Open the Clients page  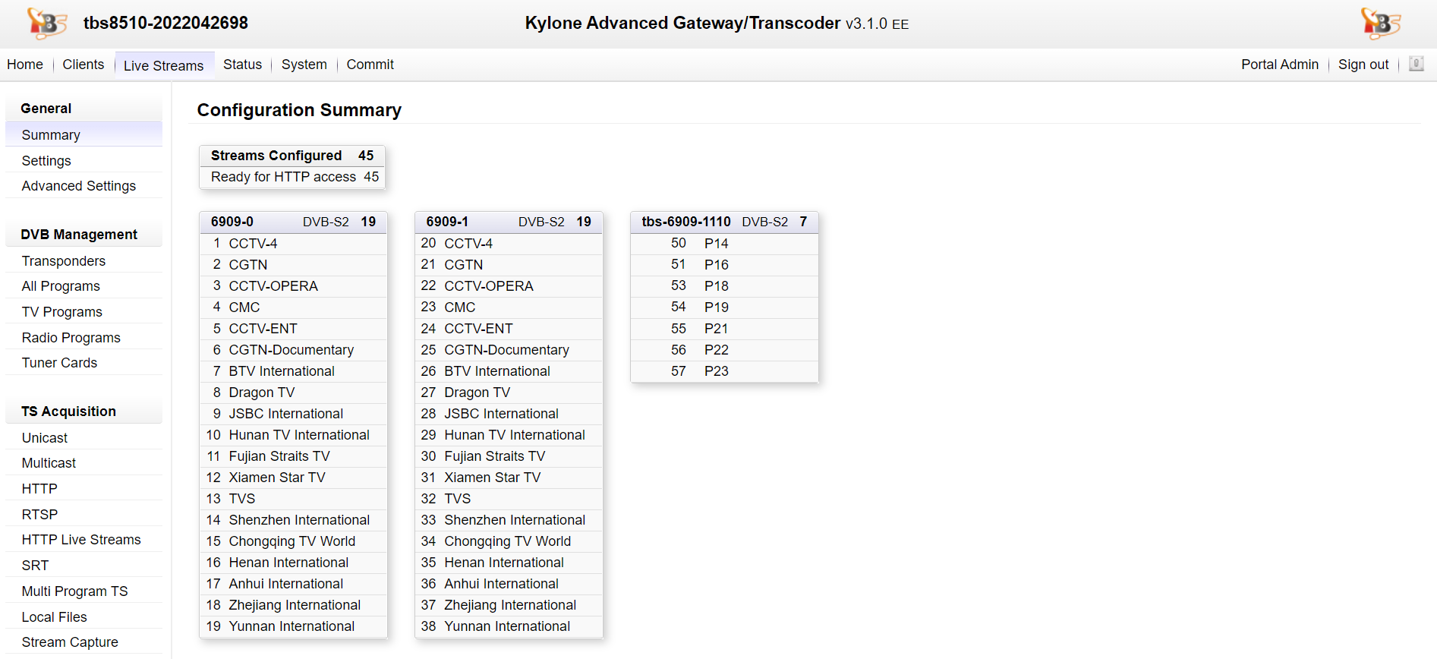point(83,65)
